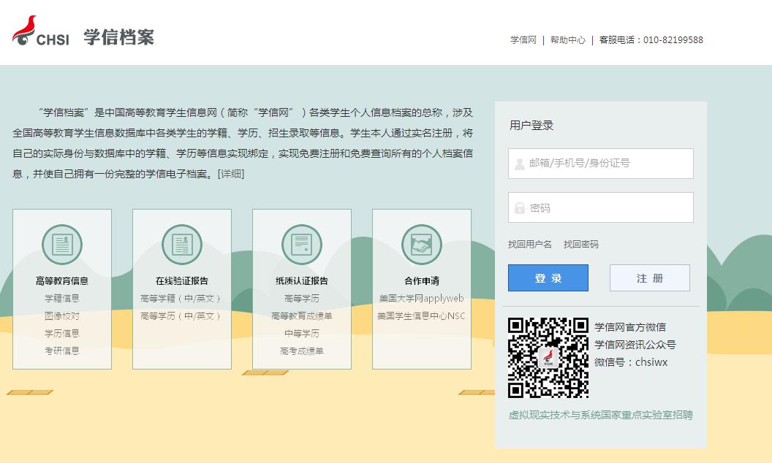The width and height of the screenshot is (772, 463).
Task: Click the 微信号：chsiwx text
Action: pos(631,362)
